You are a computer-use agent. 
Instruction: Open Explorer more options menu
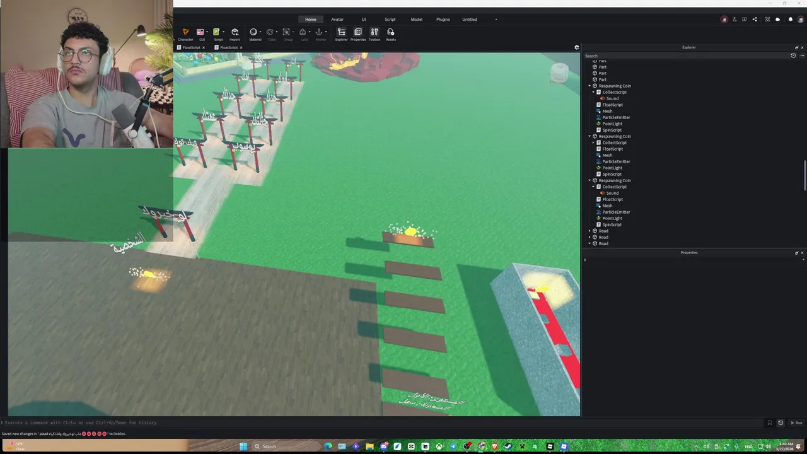[802, 55]
